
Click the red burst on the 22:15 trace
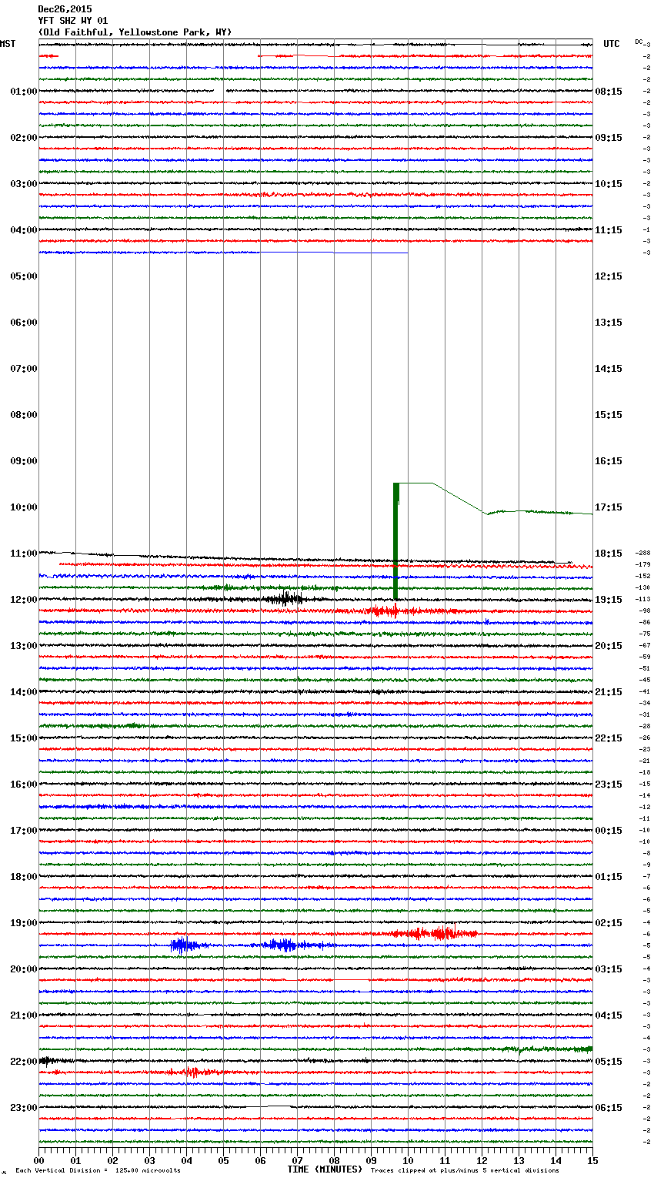point(191,1072)
